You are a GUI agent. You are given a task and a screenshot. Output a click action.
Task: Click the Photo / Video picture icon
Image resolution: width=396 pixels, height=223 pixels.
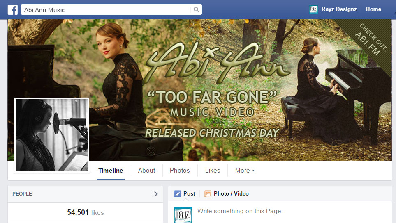point(208,194)
